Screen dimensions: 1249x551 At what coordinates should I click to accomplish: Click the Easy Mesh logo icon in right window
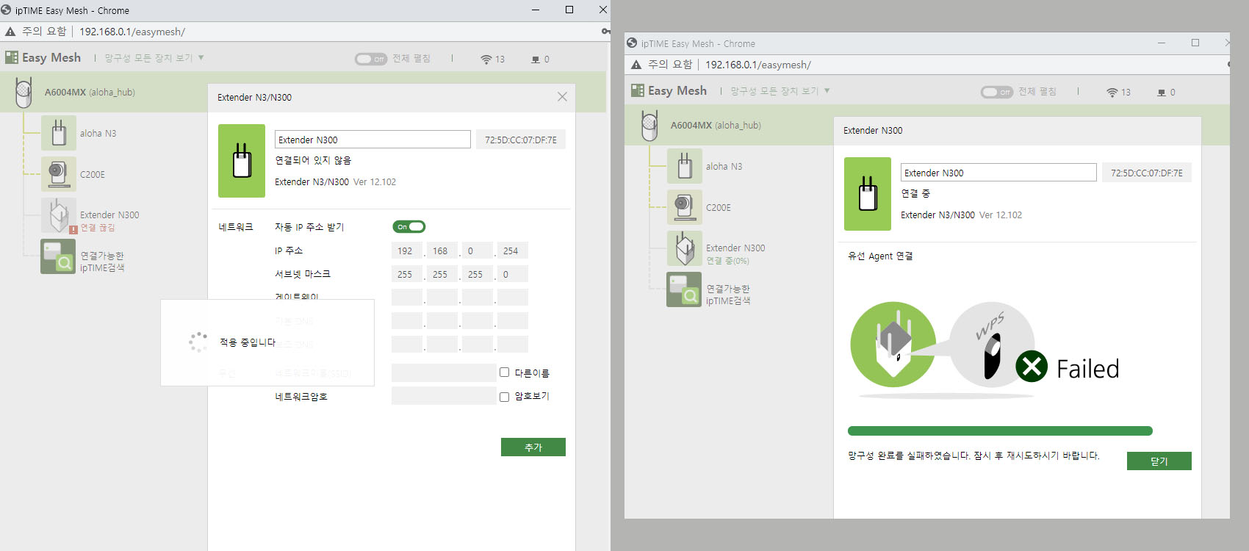point(638,90)
